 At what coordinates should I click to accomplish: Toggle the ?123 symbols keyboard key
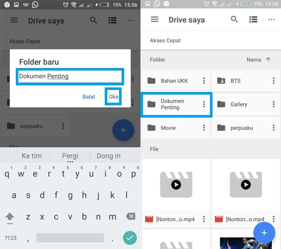pos(10,238)
